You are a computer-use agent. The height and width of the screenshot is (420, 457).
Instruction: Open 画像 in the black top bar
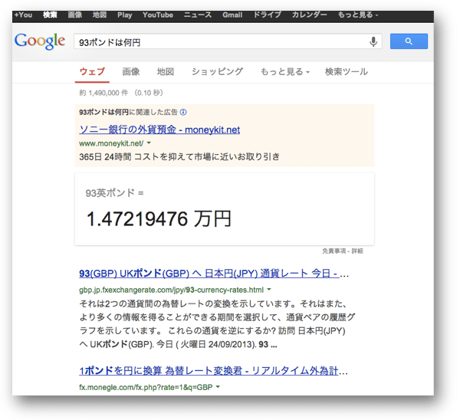pos(75,15)
